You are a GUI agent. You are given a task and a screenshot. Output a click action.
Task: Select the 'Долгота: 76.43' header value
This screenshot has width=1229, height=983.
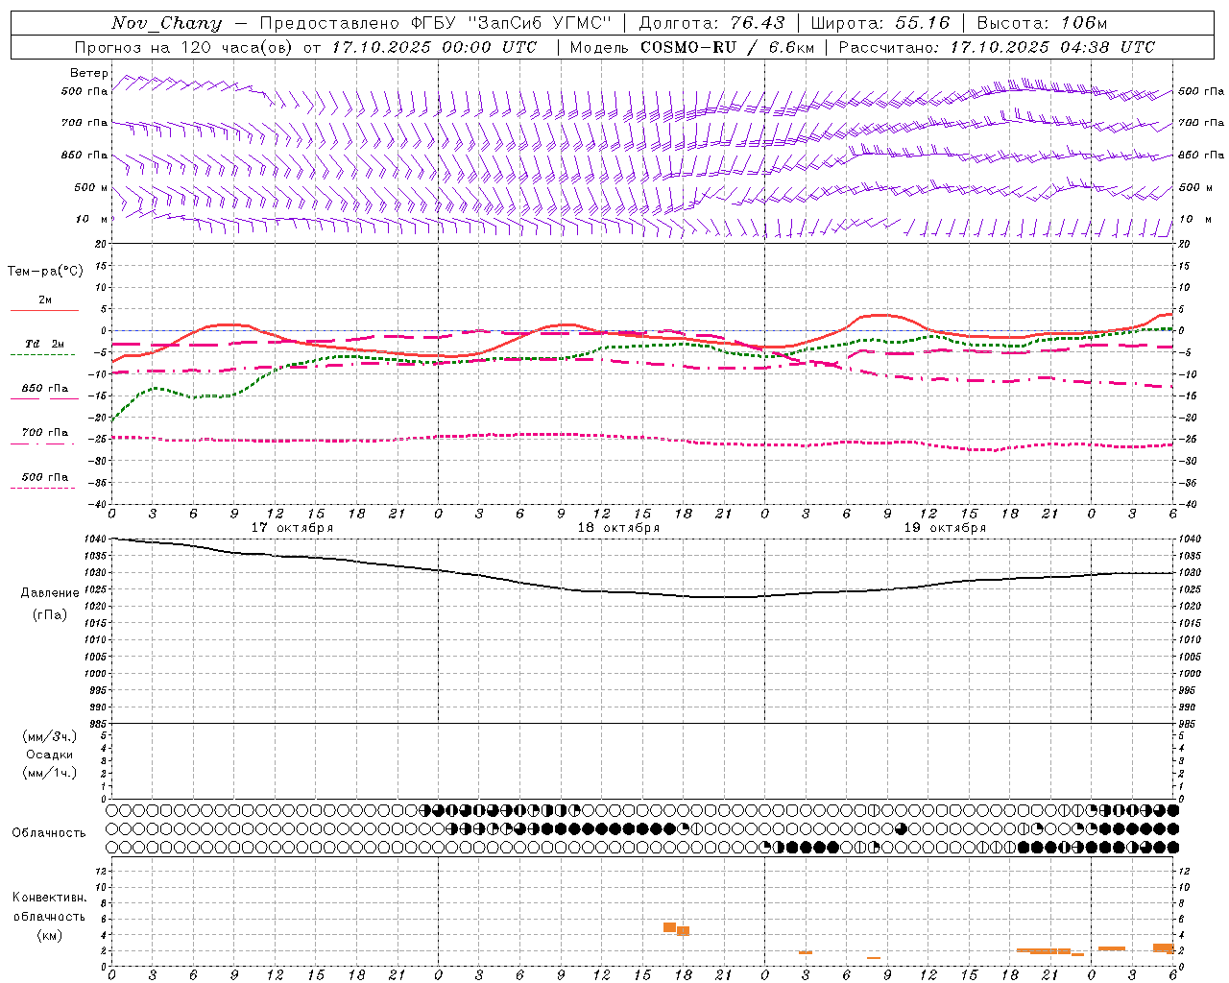(711, 23)
